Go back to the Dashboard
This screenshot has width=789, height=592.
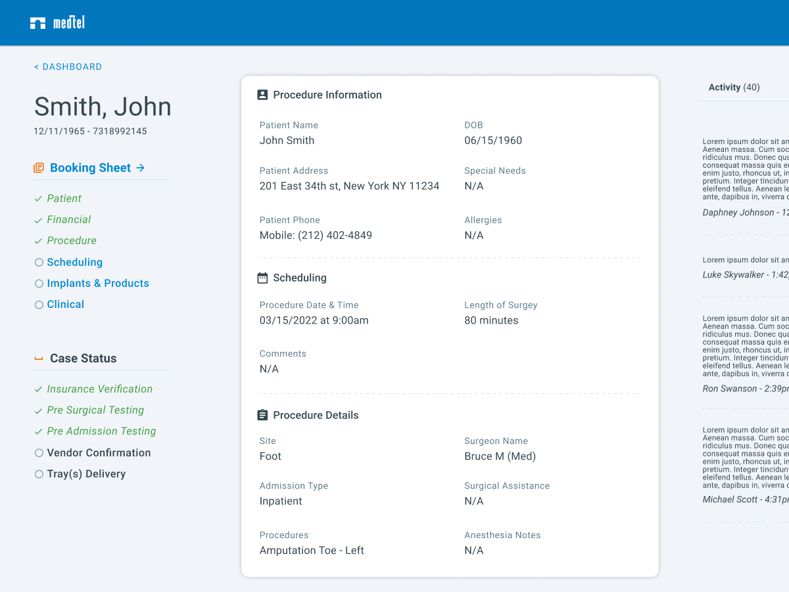[x=68, y=66]
